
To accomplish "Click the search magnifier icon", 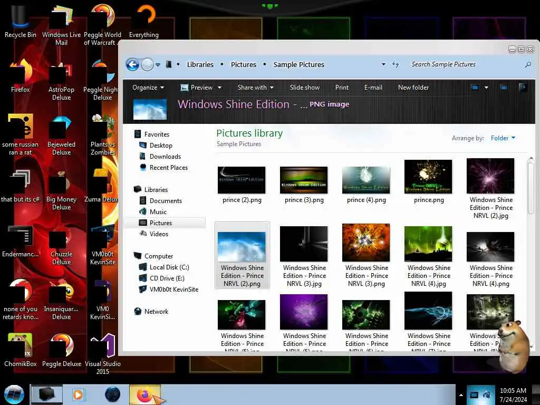I will point(527,64).
